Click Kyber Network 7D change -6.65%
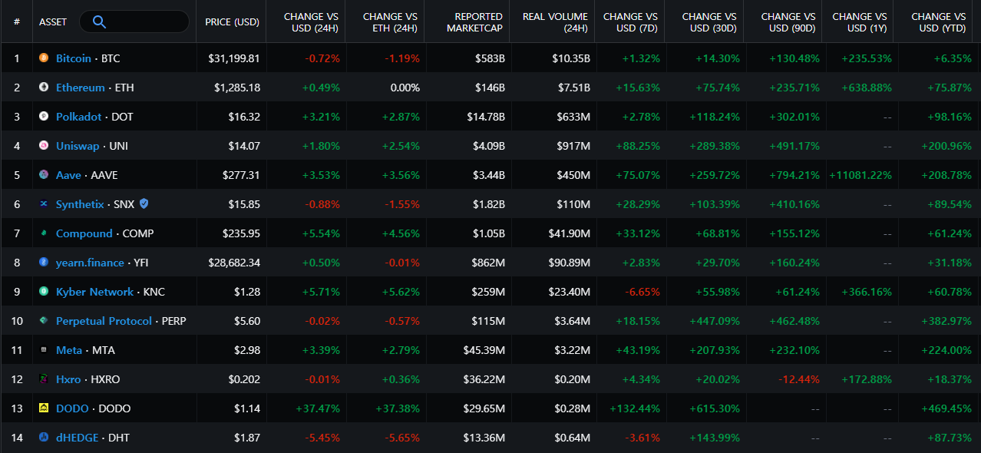The height and width of the screenshot is (453, 981). point(642,292)
